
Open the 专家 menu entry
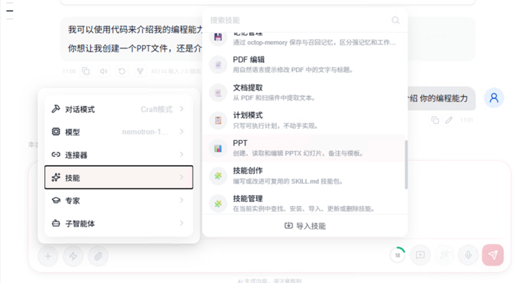pyautogui.click(x=119, y=200)
